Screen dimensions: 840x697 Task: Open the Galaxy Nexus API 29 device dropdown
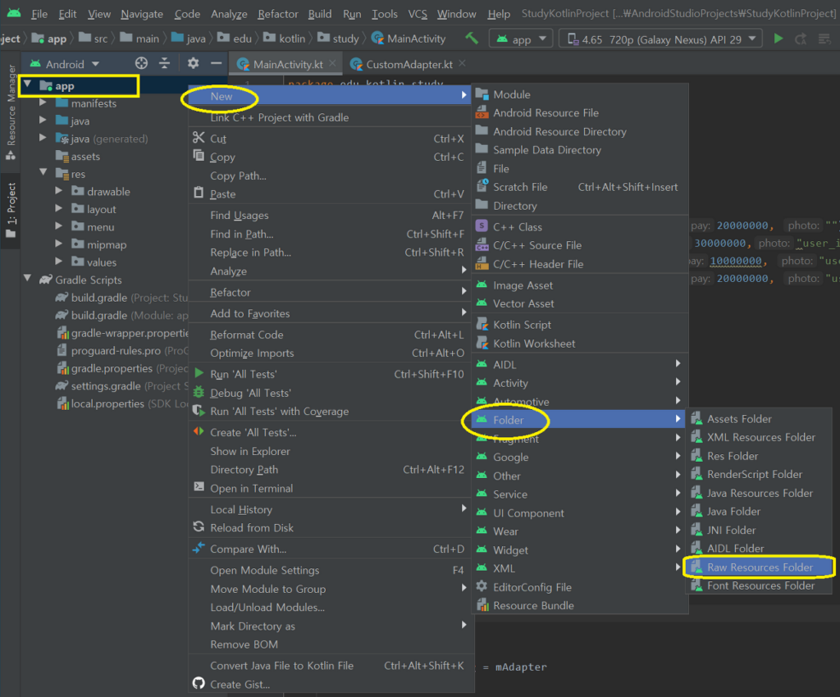(x=660, y=39)
